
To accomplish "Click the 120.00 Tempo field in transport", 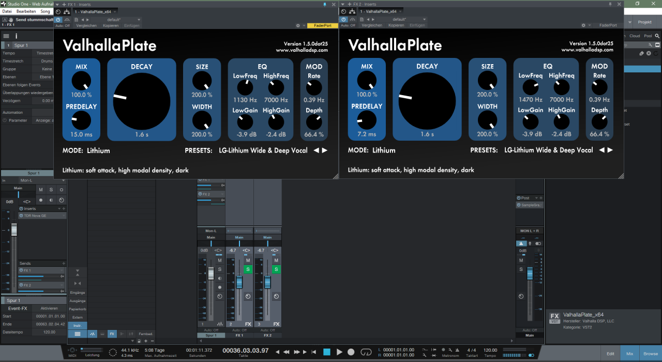I will pyautogui.click(x=490, y=350).
